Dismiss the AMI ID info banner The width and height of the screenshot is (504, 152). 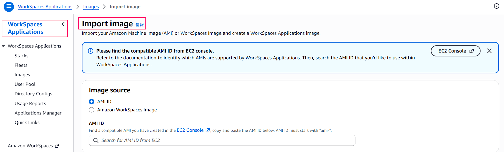489,51
